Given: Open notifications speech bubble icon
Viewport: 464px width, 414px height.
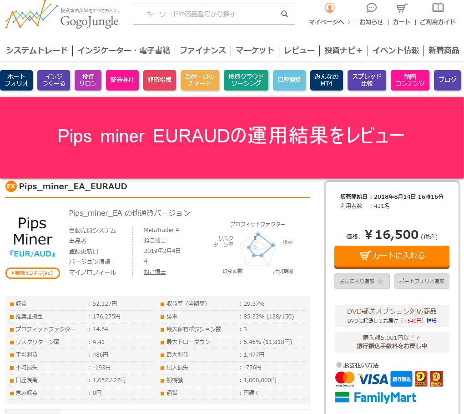Looking at the screenshot, I should pos(371,8).
